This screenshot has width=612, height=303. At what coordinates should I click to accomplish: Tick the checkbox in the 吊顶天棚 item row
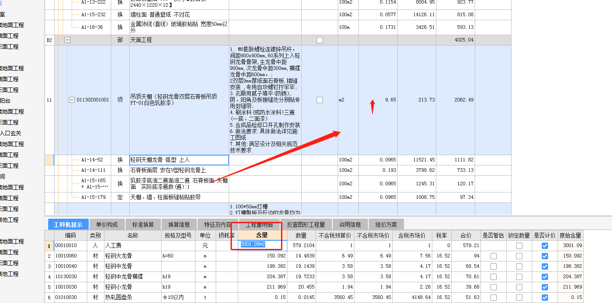click(x=320, y=100)
